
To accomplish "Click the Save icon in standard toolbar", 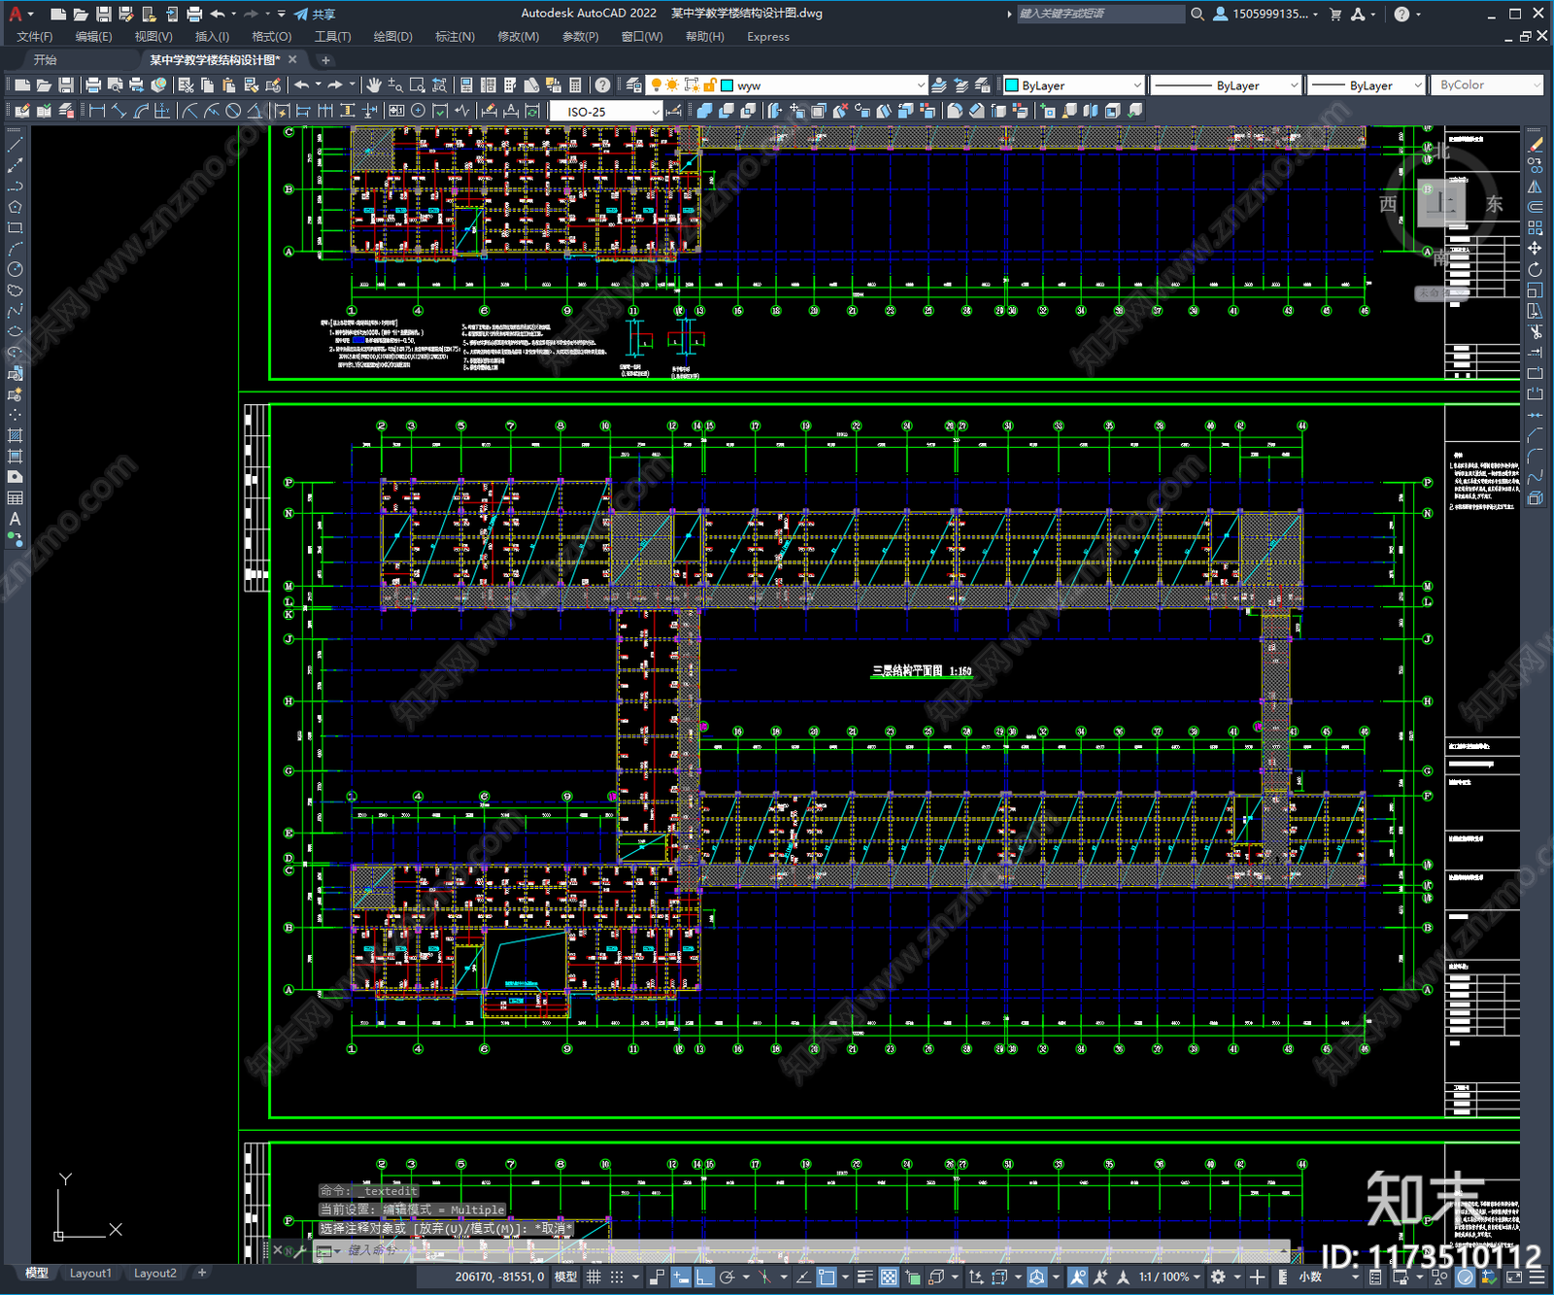I will tap(66, 85).
